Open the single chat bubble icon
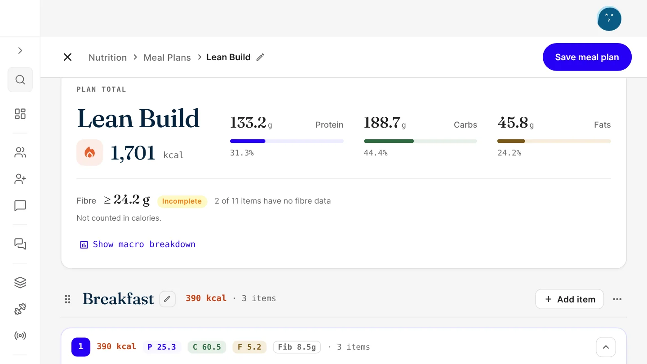 [x=20, y=205]
